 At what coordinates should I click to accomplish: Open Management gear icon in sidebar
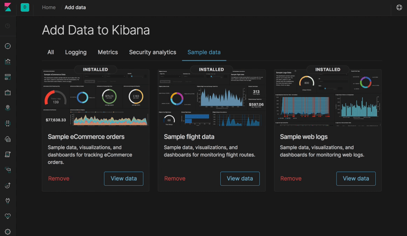(x=8, y=231)
